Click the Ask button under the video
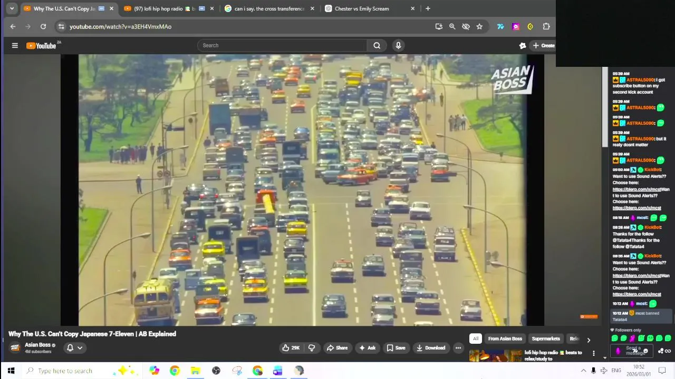Screen dimensions: 675x379 point(367,348)
